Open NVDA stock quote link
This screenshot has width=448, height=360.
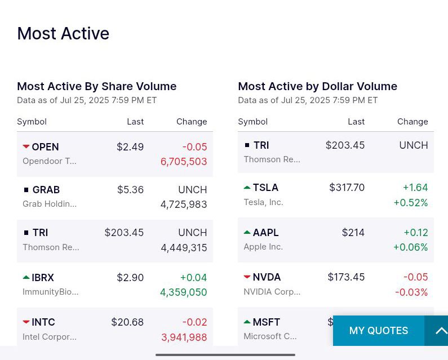(267, 277)
